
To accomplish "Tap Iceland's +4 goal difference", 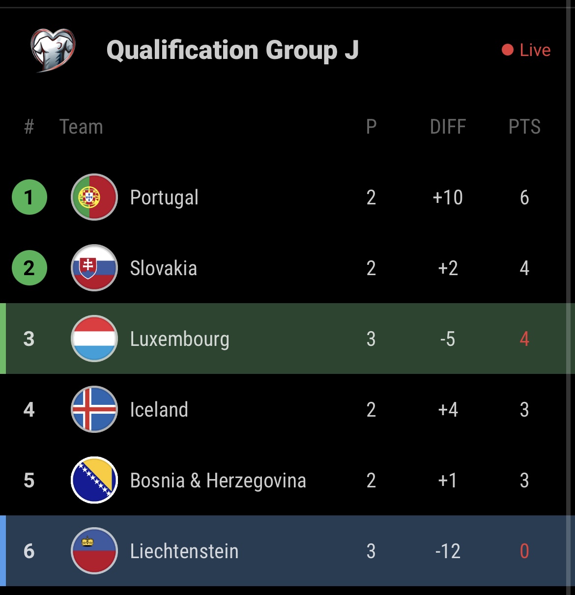I will (448, 409).
